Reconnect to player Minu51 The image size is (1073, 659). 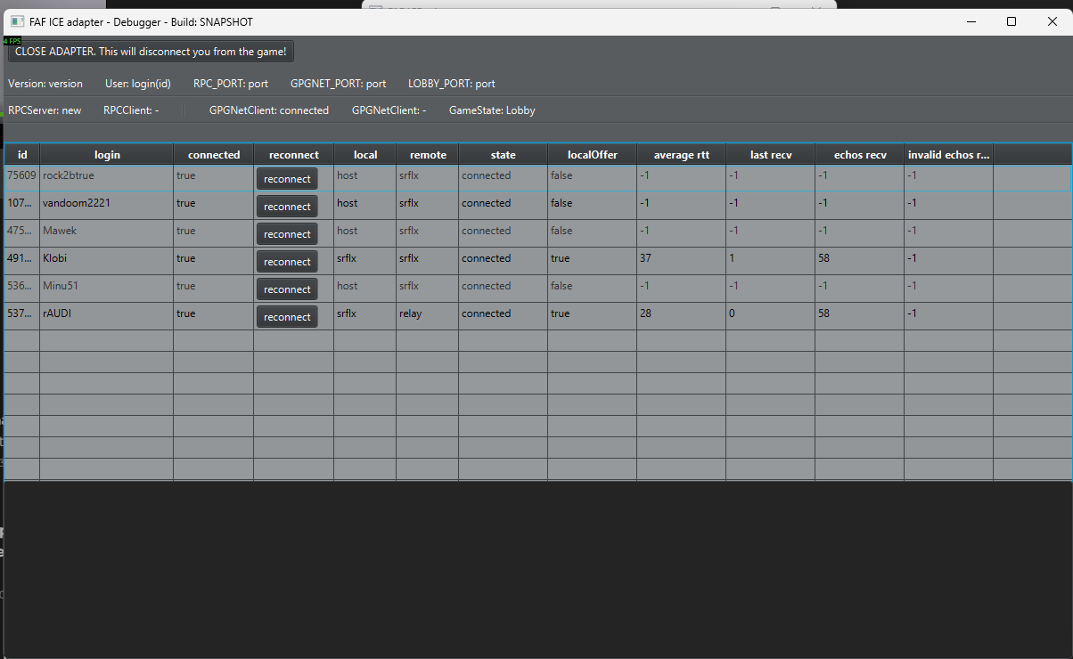pos(287,289)
